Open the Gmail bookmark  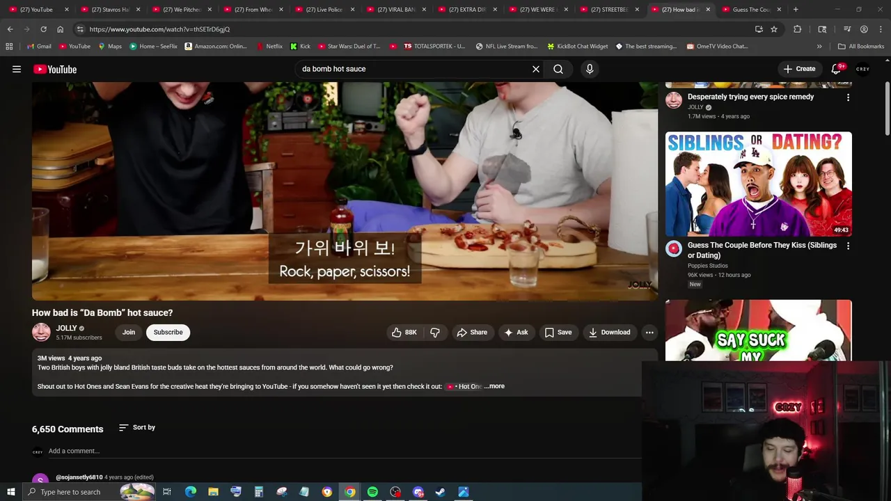click(39, 47)
